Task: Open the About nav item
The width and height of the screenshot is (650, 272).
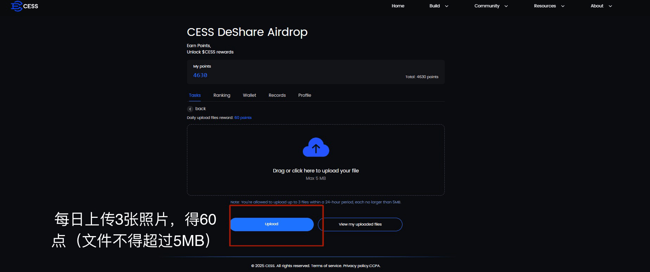Action: click(x=597, y=6)
